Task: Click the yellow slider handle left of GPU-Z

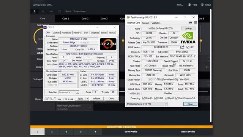Action: (123, 41)
